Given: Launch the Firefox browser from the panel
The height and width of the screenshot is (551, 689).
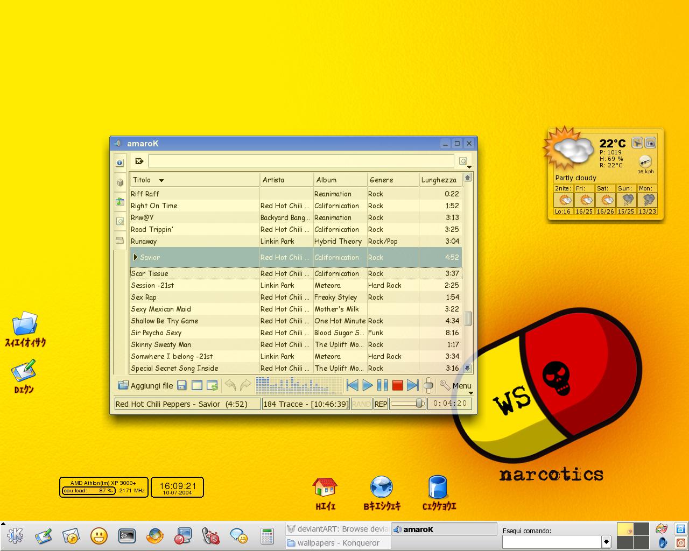Looking at the screenshot, I should (x=155, y=536).
